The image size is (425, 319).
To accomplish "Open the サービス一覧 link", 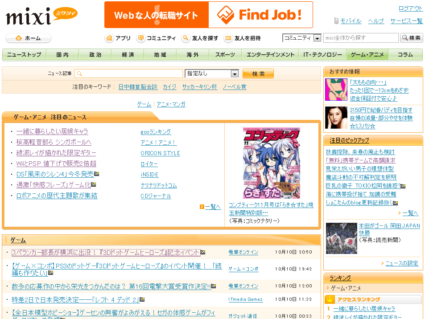I will [x=406, y=21].
